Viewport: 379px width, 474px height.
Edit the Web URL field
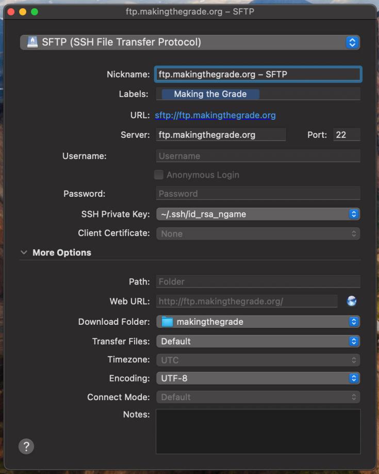click(x=246, y=302)
